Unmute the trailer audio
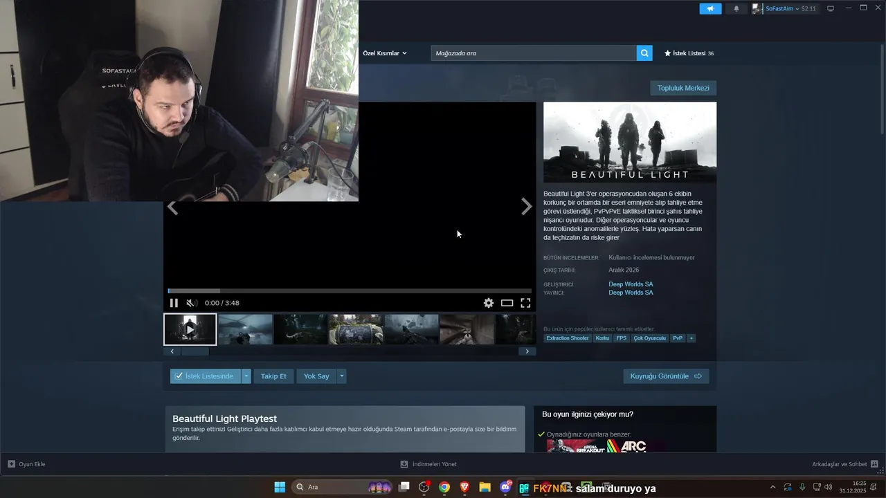 [192, 303]
